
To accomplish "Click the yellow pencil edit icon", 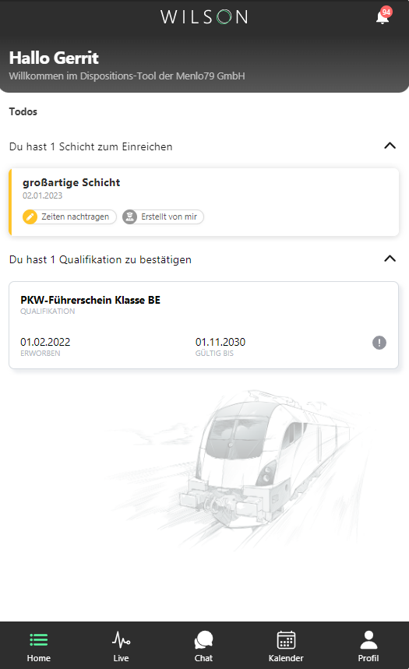I will [30, 217].
